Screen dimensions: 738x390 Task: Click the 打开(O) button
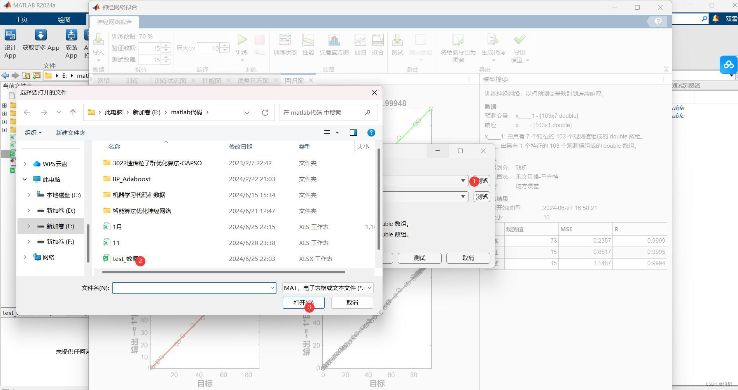(303, 303)
